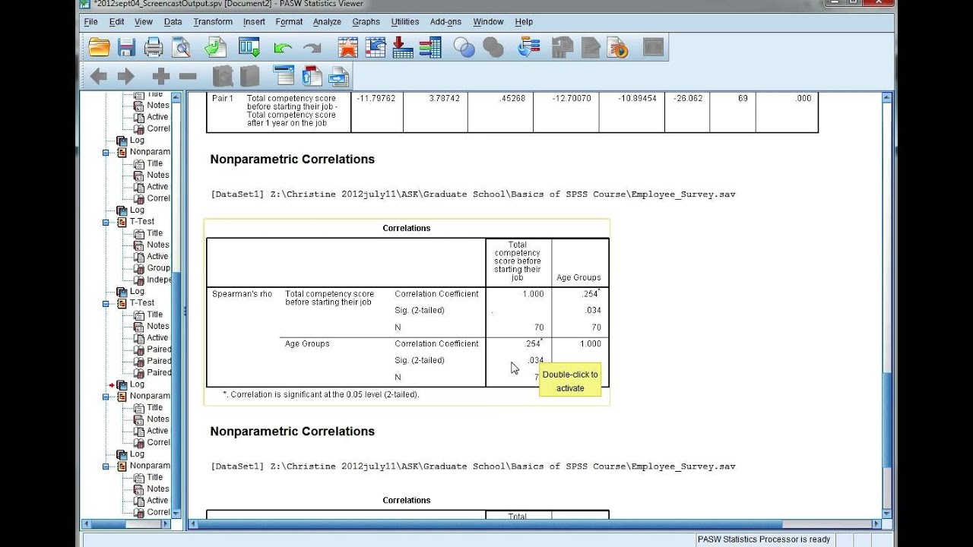Click the Age Groups column header
973x547 pixels.
pyautogui.click(x=579, y=277)
